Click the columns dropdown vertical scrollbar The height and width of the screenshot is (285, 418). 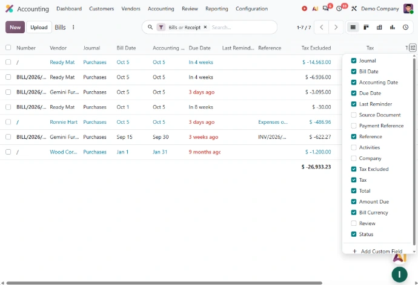tap(414, 152)
